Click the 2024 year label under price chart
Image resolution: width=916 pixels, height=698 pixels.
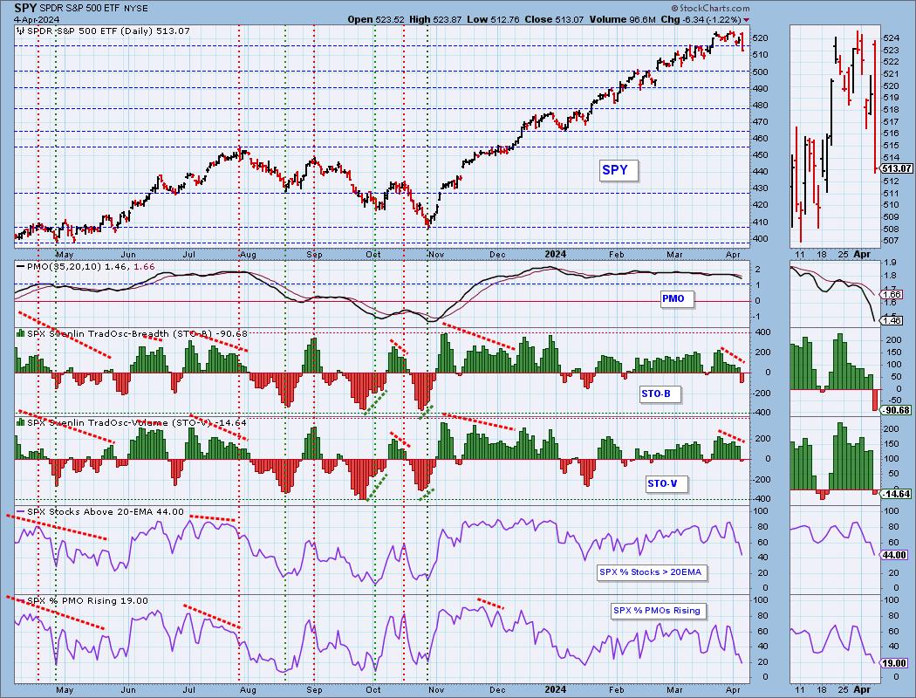(x=556, y=254)
